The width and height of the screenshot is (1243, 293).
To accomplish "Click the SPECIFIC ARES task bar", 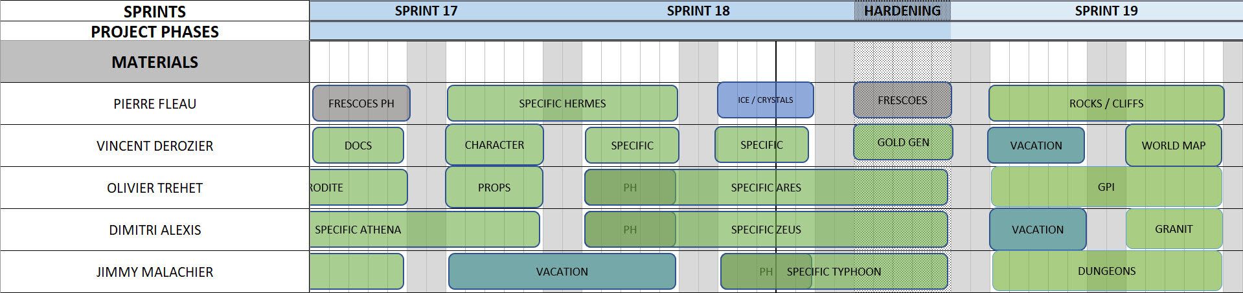I will [x=766, y=188].
